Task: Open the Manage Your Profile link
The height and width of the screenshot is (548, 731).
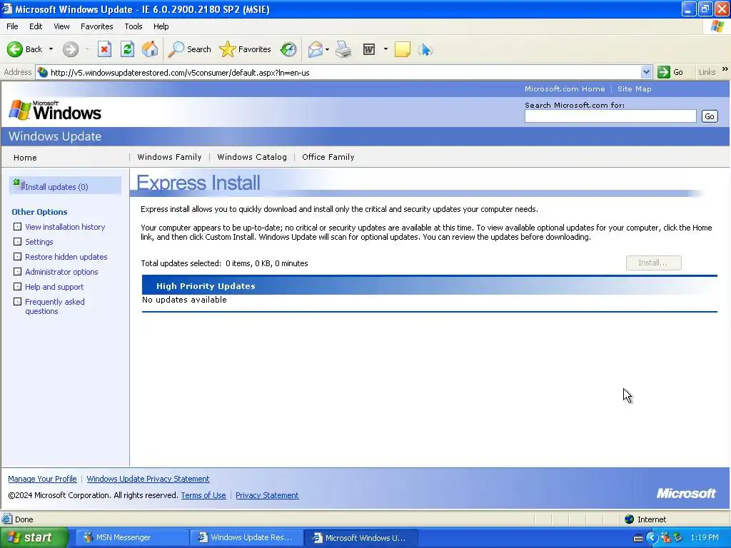Action: [42, 479]
